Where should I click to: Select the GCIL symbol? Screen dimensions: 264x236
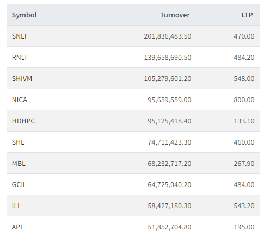pyautogui.click(x=19, y=185)
